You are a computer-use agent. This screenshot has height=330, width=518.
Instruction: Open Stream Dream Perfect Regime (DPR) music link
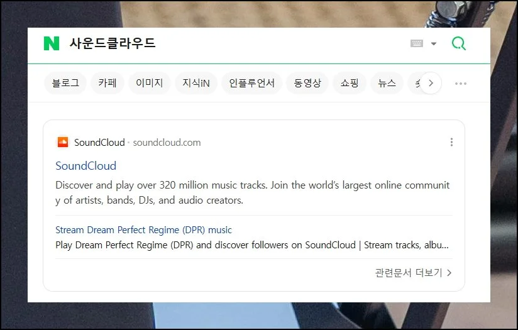pos(143,230)
